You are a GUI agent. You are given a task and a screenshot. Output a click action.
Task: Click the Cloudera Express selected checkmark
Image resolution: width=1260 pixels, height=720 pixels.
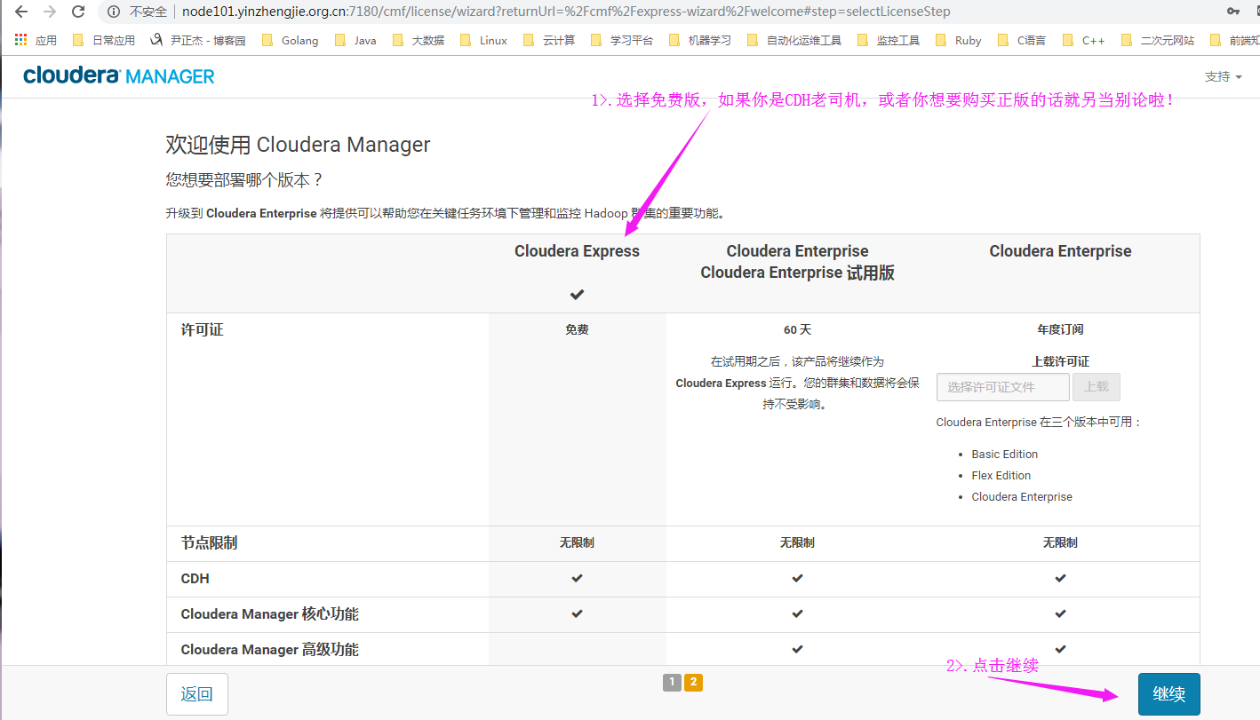point(577,294)
